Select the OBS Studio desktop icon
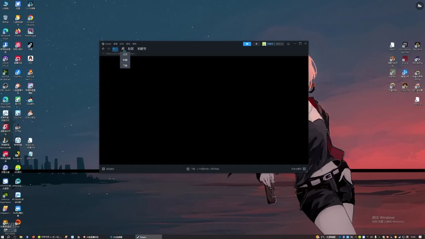The width and height of the screenshot is (425, 239). point(5,87)
